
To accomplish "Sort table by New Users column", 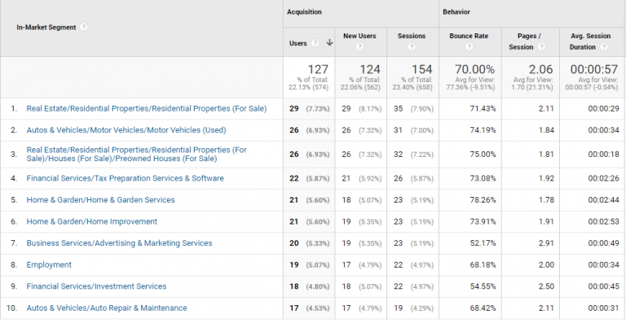I will tap(359, 36).
